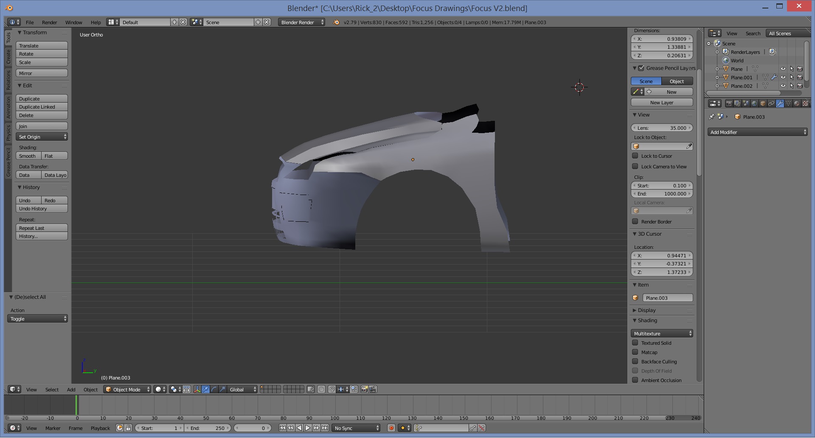Switch to the World properties tab
Screen dimensions: 815x438
click(754, 103)
